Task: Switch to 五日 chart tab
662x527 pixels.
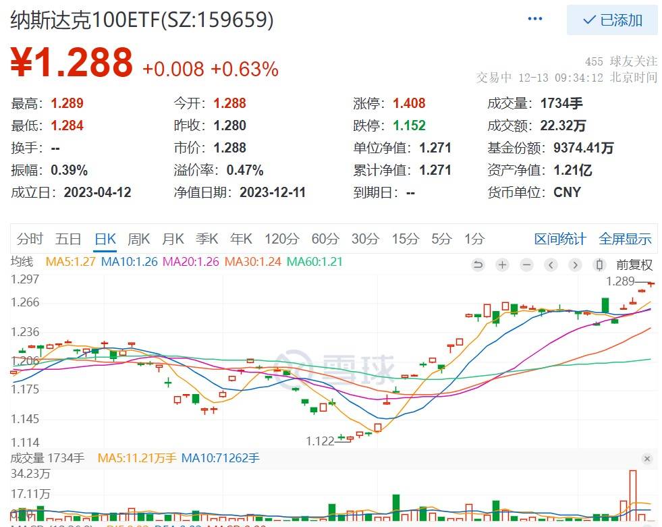Action: coord(68,239)
